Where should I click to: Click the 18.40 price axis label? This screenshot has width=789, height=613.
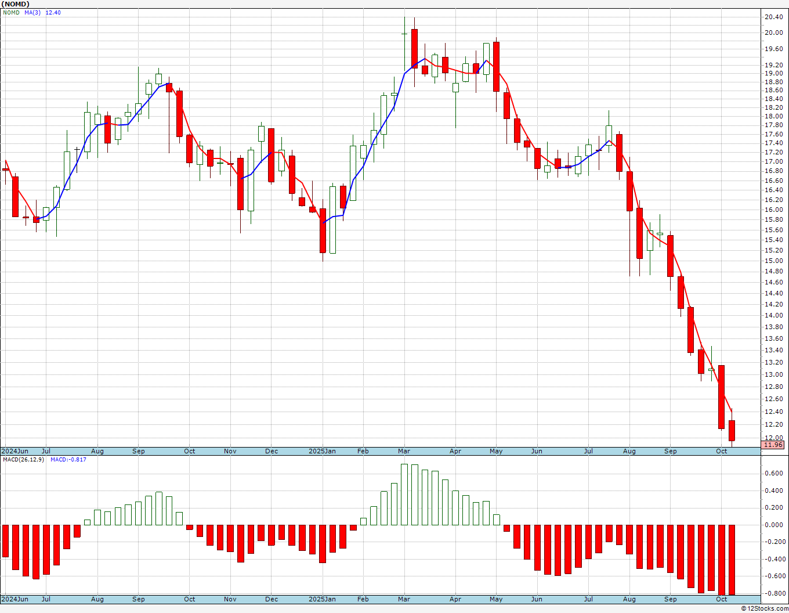pos(773,99)
